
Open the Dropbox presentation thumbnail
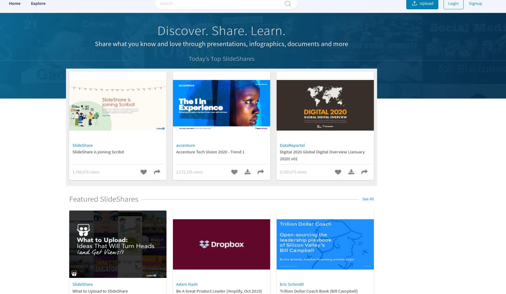(221, 244)
